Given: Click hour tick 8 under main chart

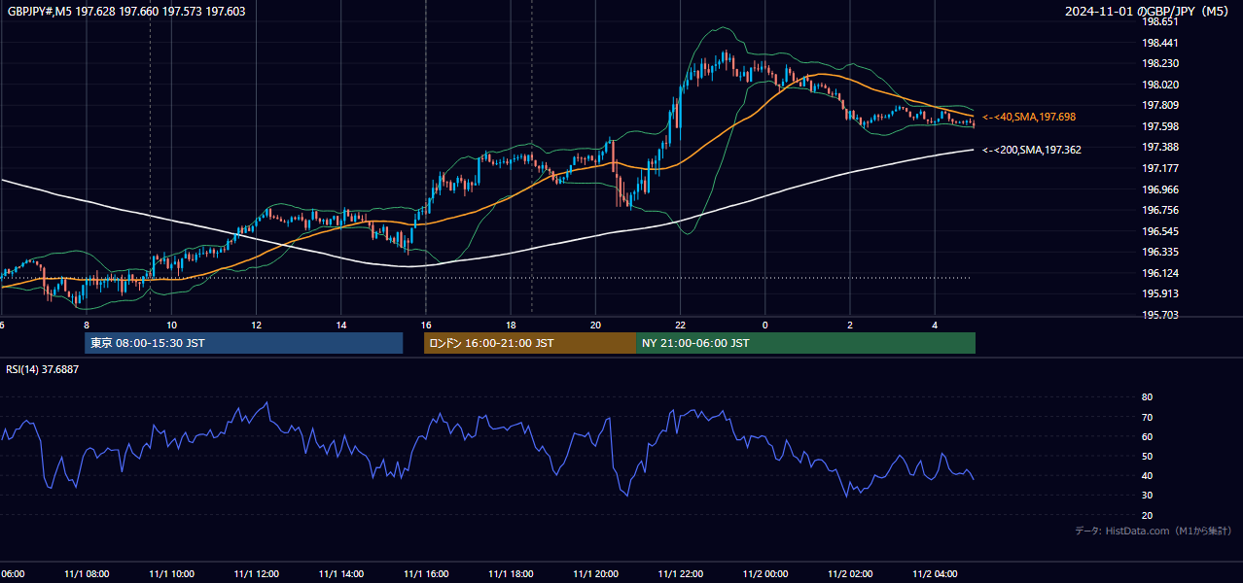Looking at the screenshot, I should pos(87,325).
